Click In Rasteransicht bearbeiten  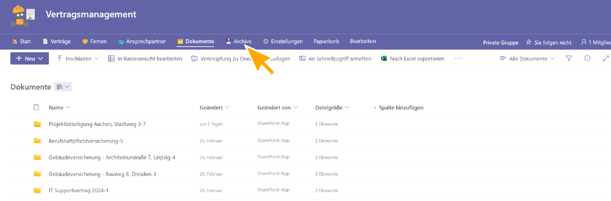click(x=145, y=58)
